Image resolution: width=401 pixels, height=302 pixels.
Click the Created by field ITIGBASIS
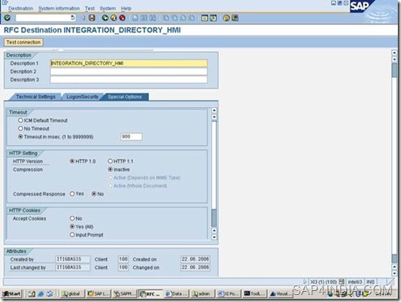tap(73, 259)
